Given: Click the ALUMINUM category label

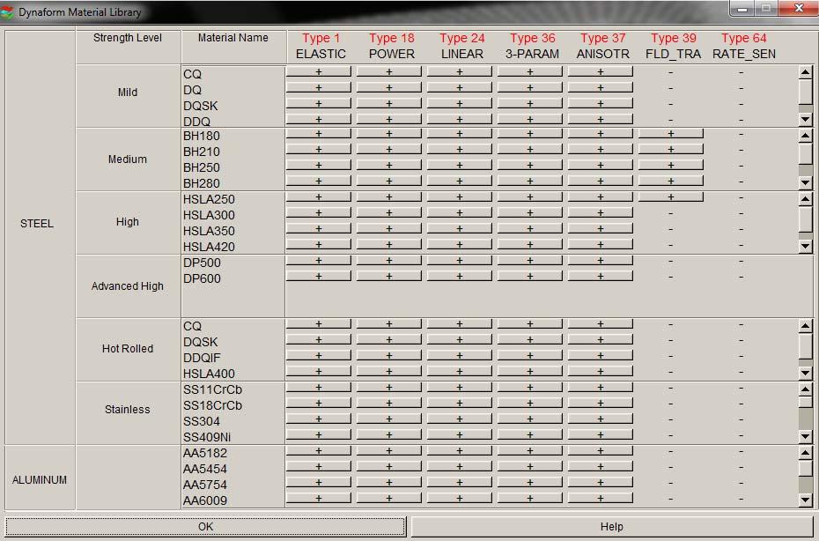Looking at the screenshot, I should (39, 480).
